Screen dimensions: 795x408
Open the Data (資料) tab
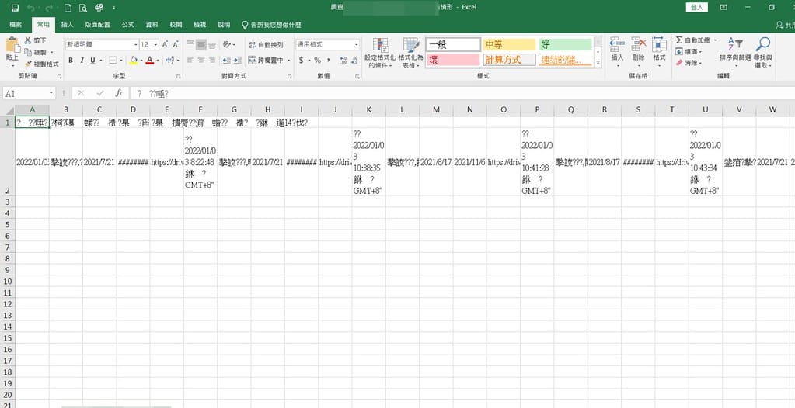(x=152, y=25)
